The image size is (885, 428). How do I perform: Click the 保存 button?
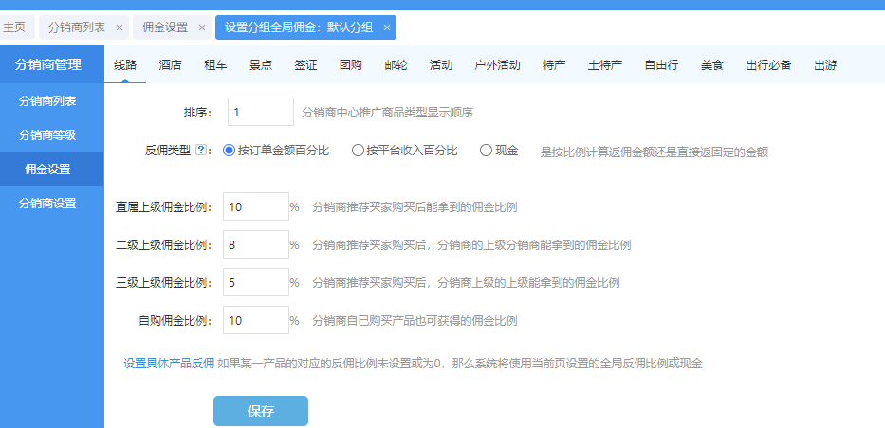coord(260,411)
